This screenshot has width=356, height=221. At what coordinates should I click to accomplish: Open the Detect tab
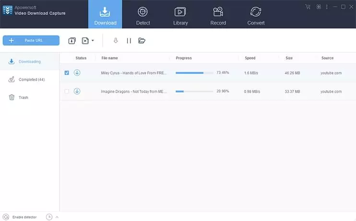pyautogui.click(x=143, y=14)
